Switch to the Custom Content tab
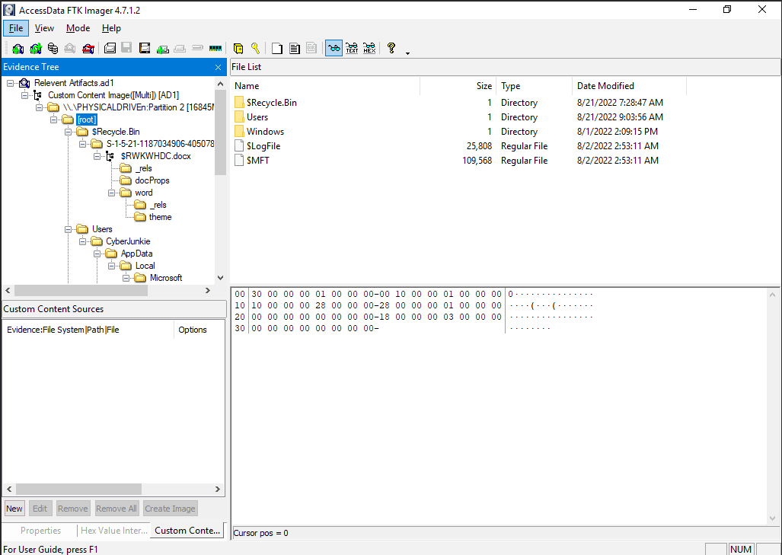Screen dimensions: 782x555 tap(187, 531)
